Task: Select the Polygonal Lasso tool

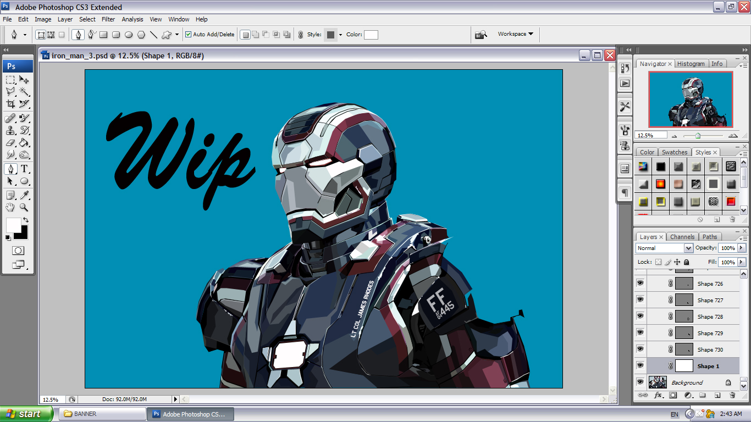Action: 10,92
